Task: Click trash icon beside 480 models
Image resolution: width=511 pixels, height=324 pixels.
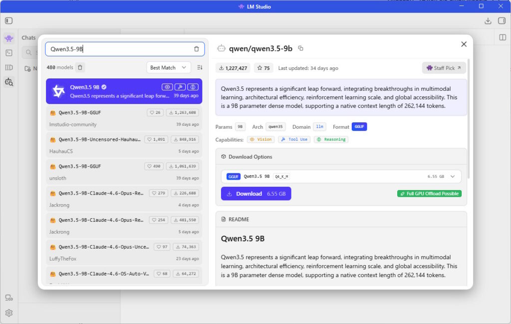Action: [80, 67]
